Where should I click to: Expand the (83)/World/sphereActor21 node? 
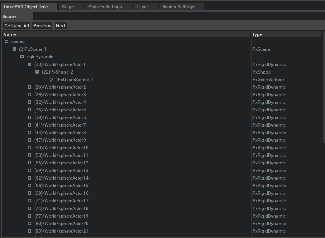[29, 231]
